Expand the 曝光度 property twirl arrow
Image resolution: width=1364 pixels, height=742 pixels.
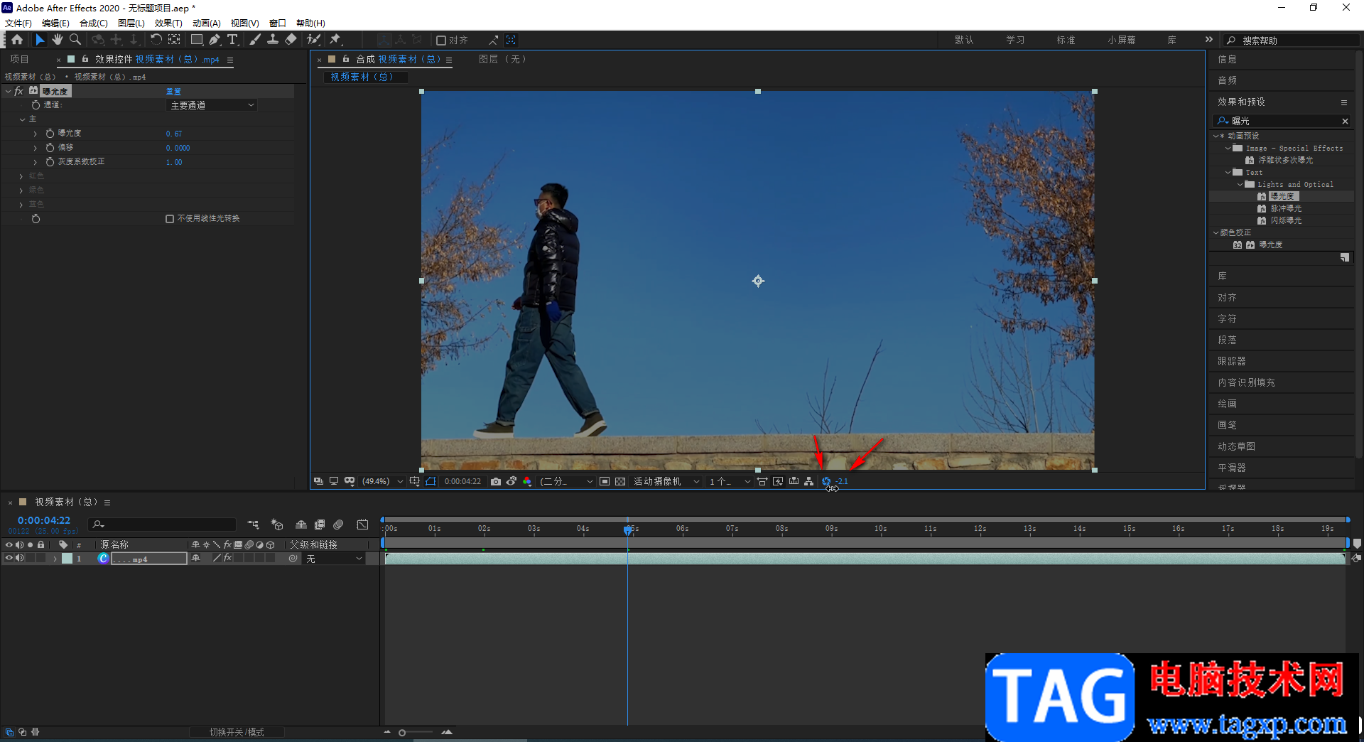click(x=35, y=134)
